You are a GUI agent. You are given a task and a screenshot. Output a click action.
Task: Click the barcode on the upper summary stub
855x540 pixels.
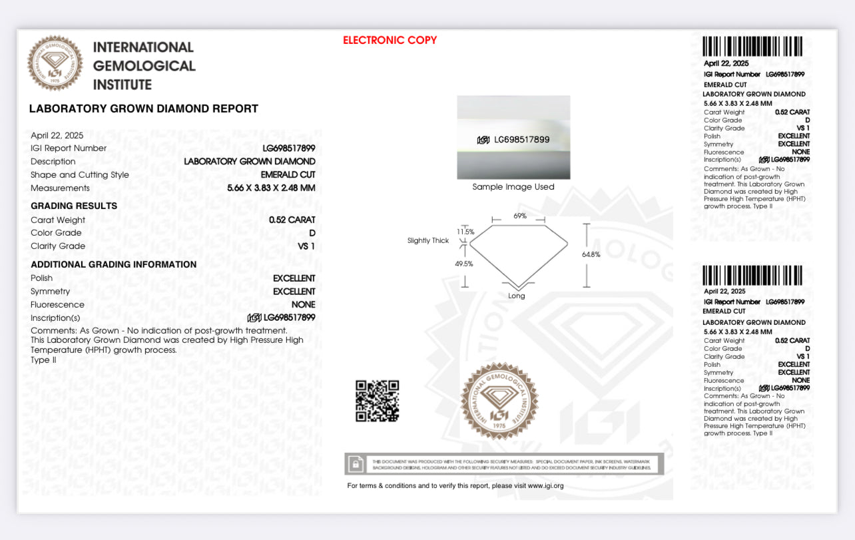pyautogui.click(x=752, y=47)
